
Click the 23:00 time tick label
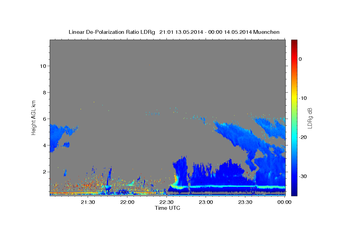click(x=206, y=202)
